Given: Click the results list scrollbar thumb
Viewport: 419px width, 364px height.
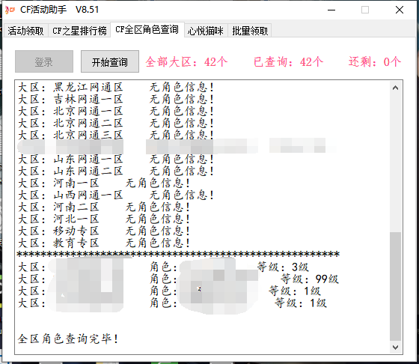Looking at the screenshot, I should point(396,287).
